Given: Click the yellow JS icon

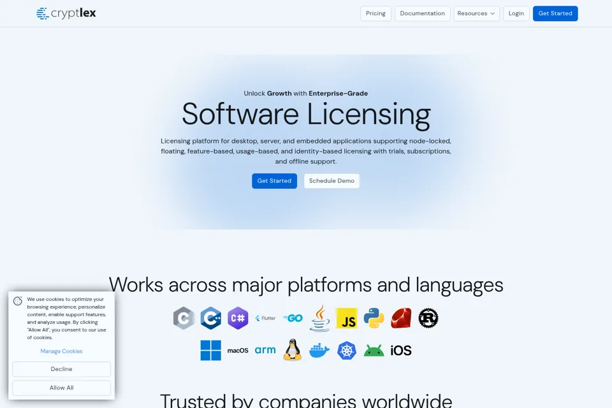Looking at the screenshot, I should (x=347, y=318).
